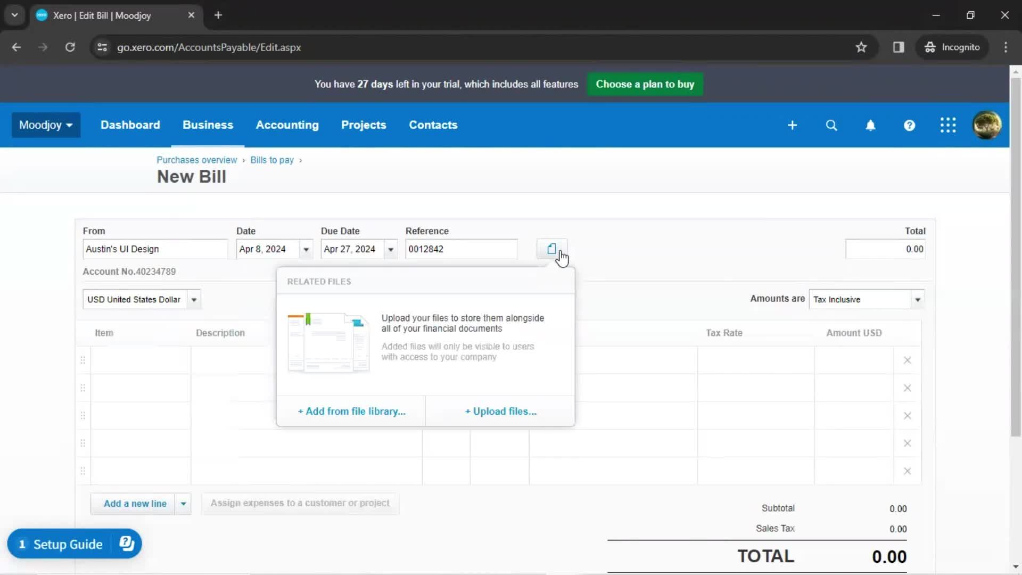Open the Projects menu

pos(364,125)
